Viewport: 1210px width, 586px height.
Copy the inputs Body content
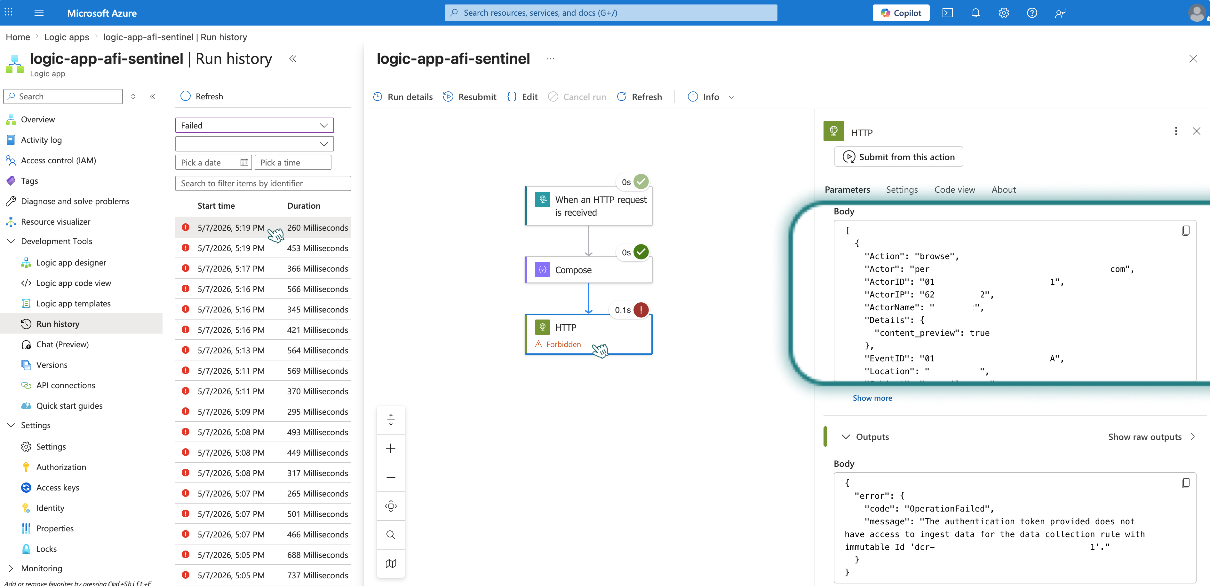tap(1185, 231)
